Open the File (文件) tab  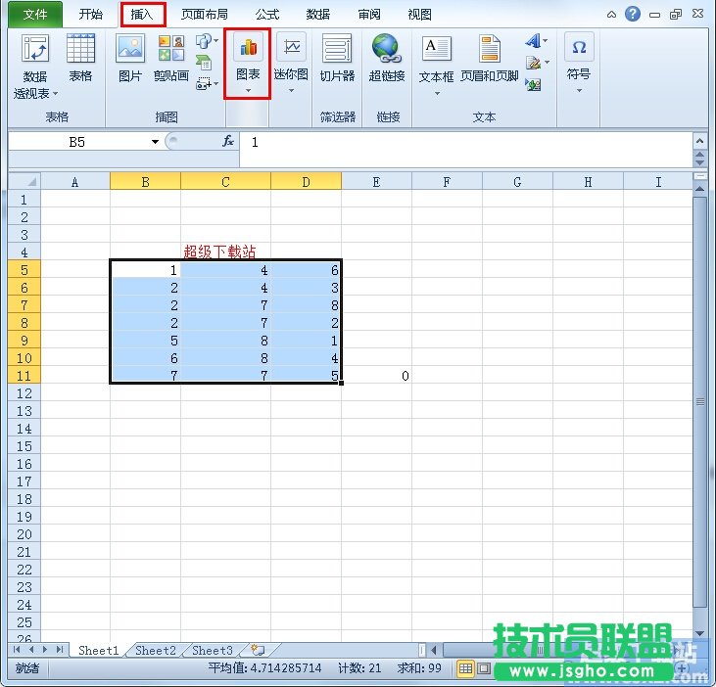[35, 15]
